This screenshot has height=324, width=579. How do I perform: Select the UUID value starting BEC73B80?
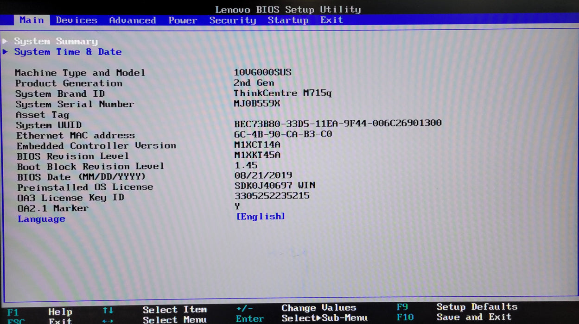[338, 123]
